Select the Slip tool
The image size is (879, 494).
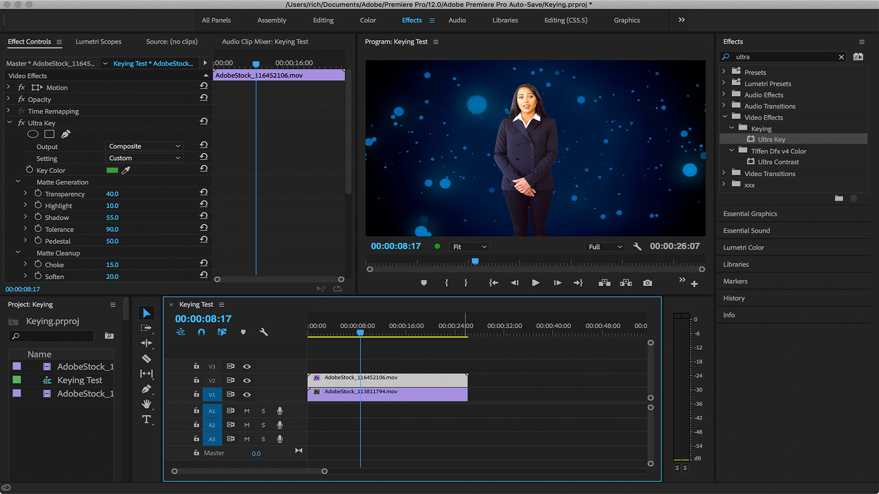coord(146,374)
